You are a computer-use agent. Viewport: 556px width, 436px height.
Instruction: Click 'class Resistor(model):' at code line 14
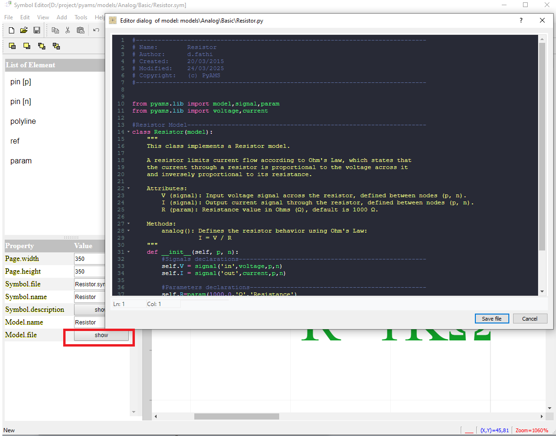(x=172, y=132)
